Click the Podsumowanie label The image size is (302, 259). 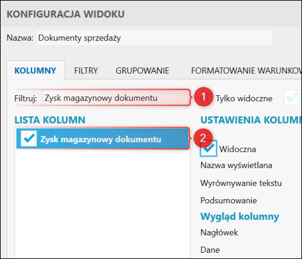click(229, 200)
